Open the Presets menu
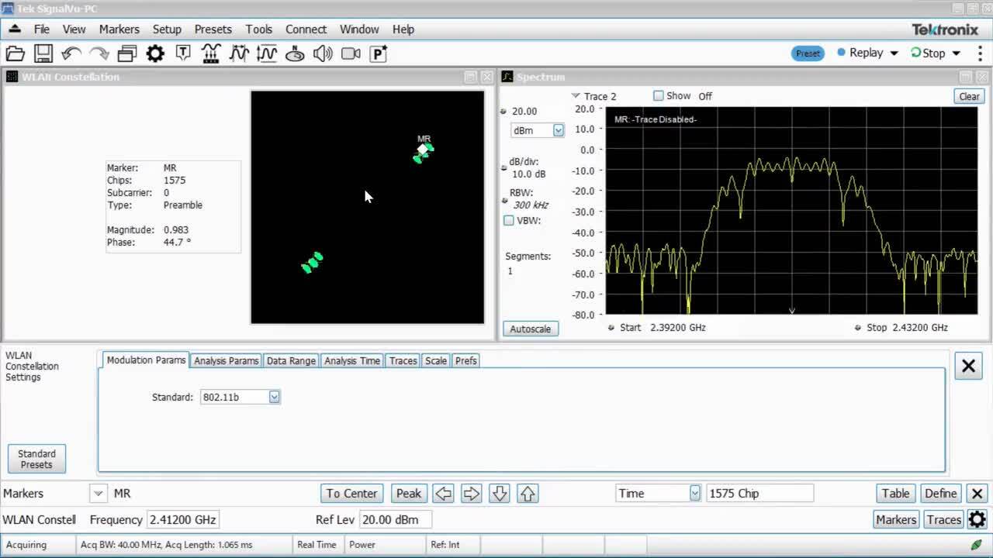Screen dimensions: 993x558 pos(213,29)
